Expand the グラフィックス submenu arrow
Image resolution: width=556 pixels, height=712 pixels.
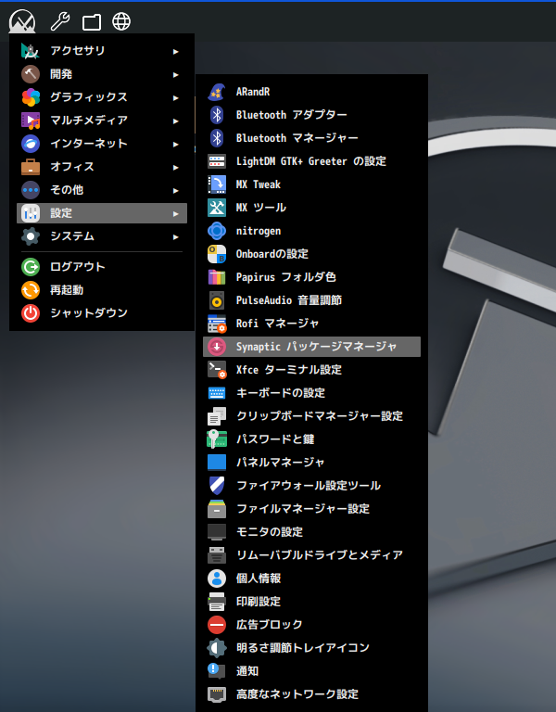[x=176, y=97]
